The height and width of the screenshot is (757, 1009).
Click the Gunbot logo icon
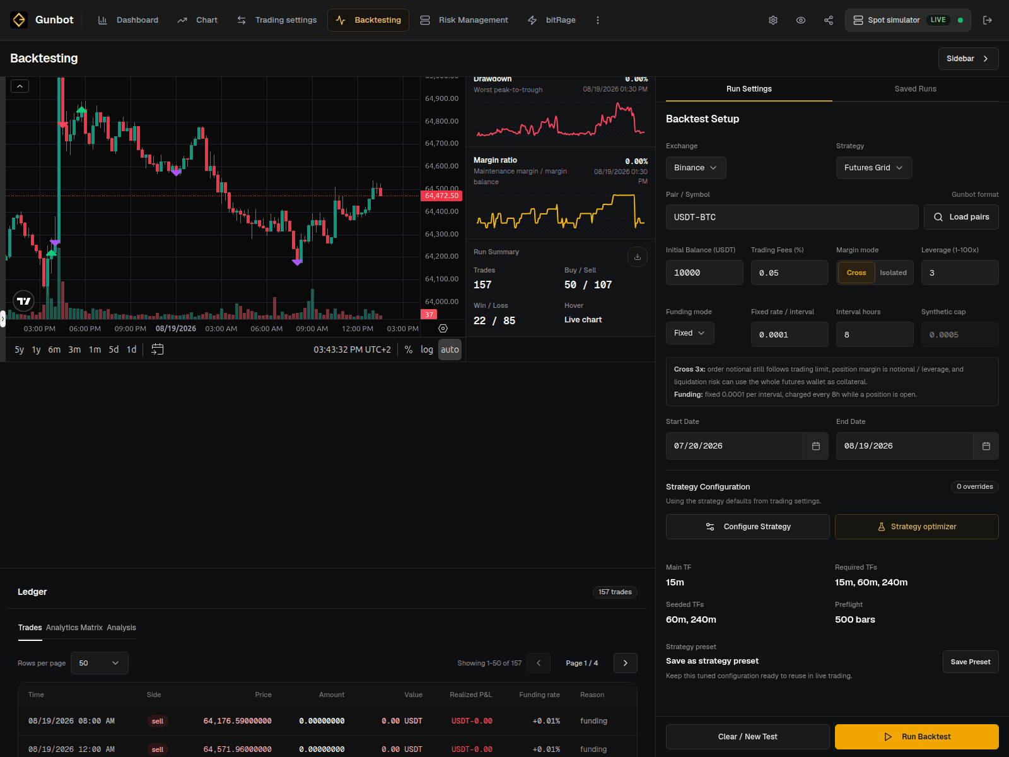coord(19,20)
